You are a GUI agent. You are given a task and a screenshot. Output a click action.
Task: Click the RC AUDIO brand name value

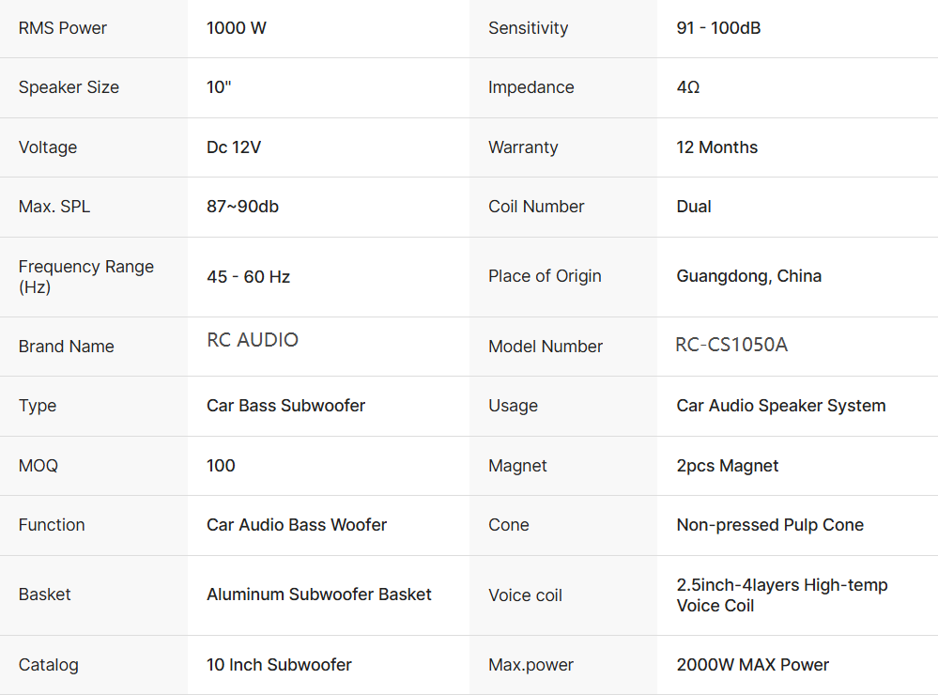[x=253, y=340]
